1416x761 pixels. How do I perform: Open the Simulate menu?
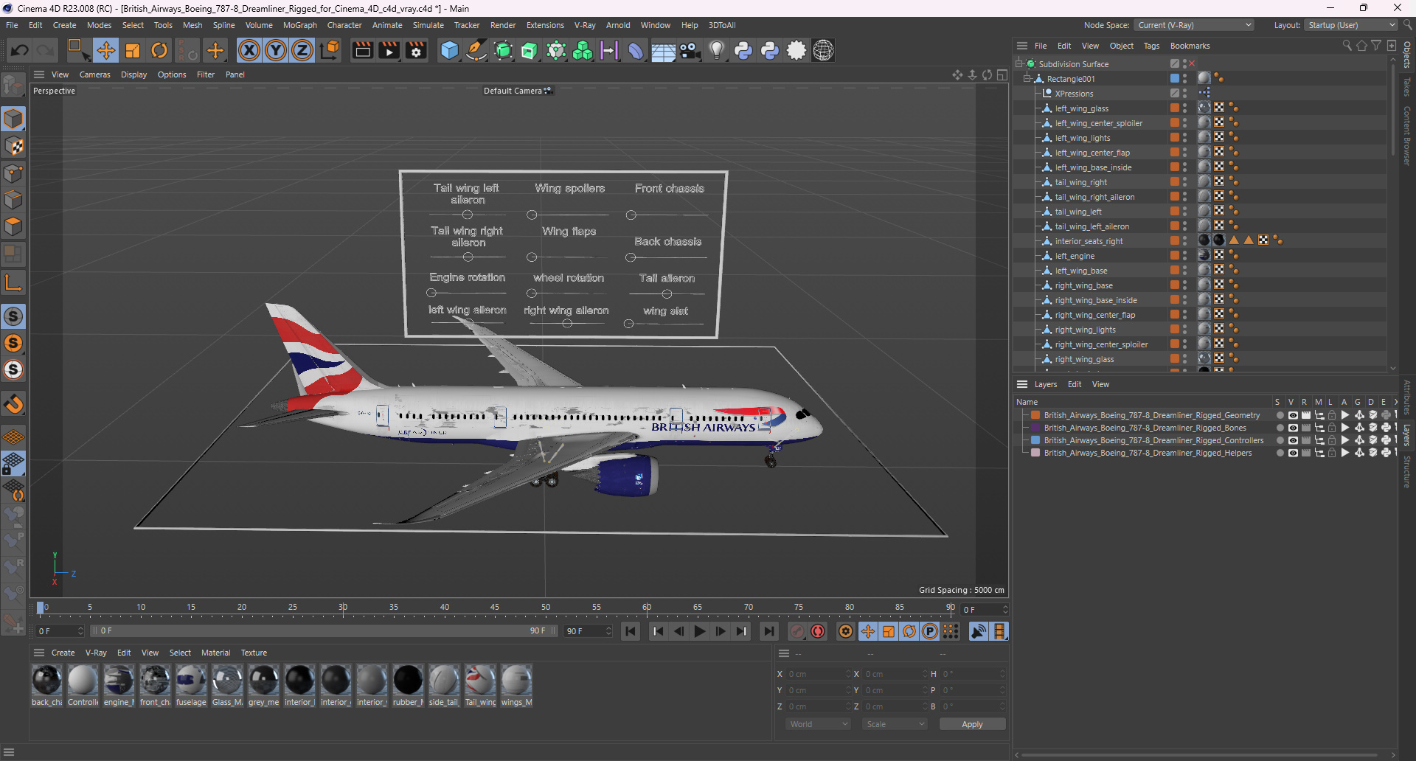click(x=428, y=25)
